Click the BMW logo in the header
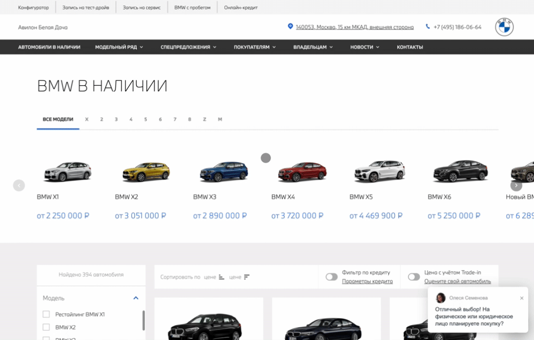 [504, 27]
